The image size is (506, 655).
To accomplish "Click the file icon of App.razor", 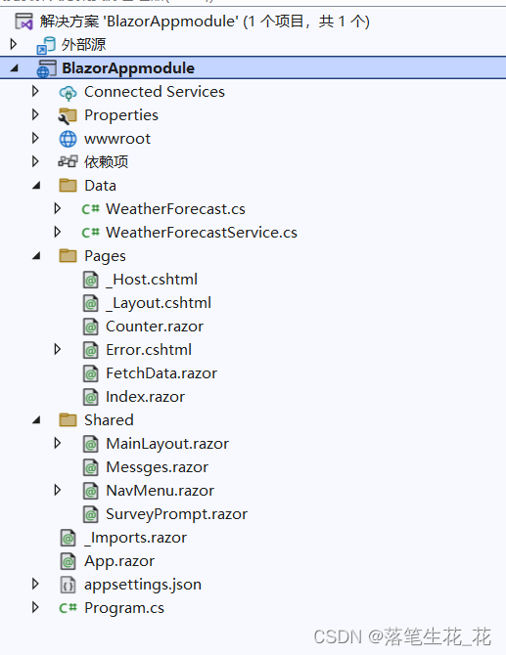I will [x=69, y=560].
